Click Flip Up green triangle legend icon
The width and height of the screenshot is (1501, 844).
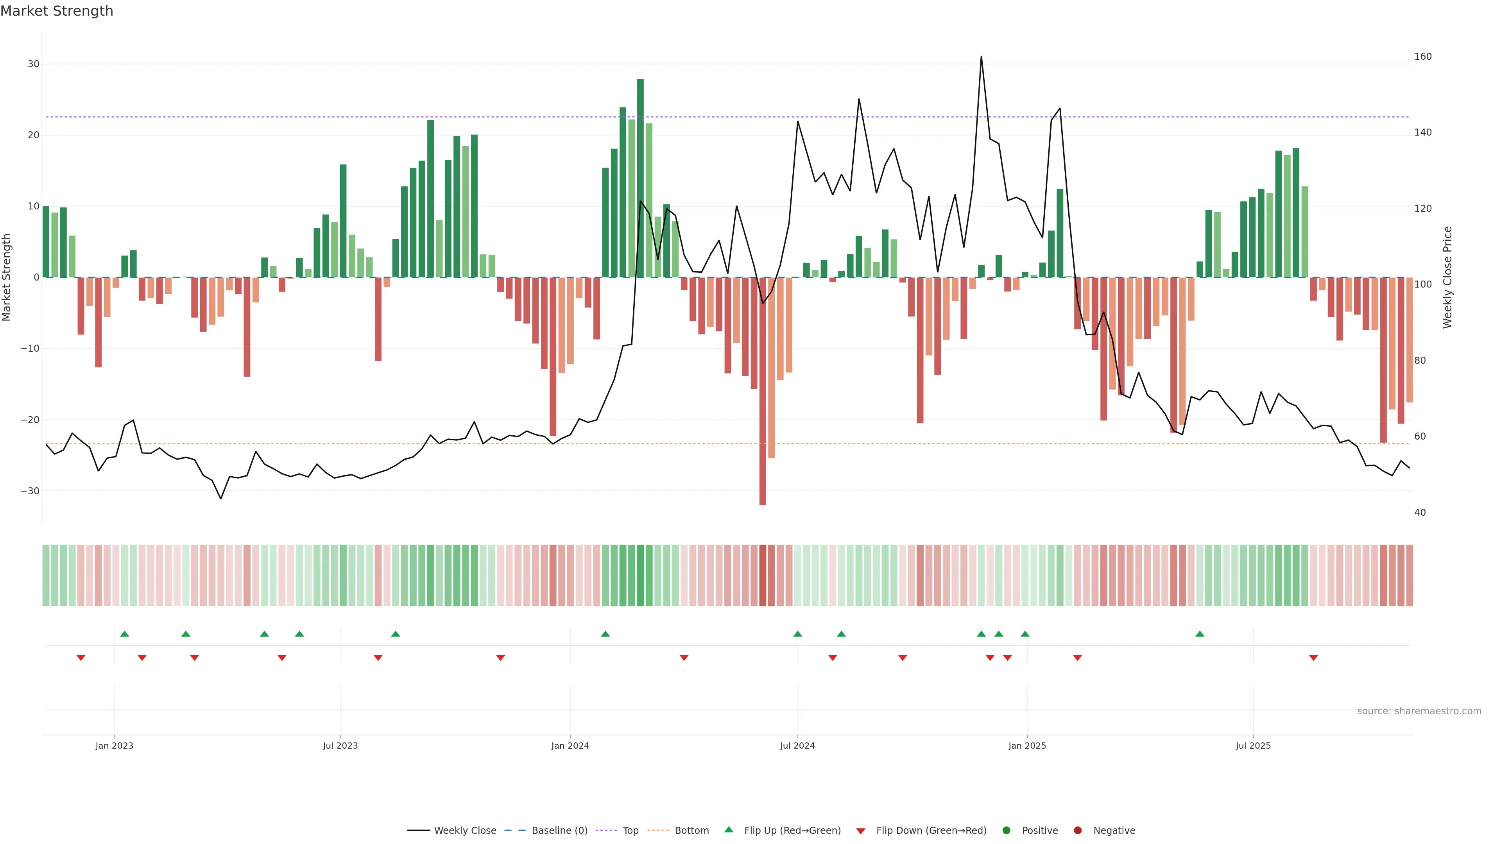pos(728,830)
